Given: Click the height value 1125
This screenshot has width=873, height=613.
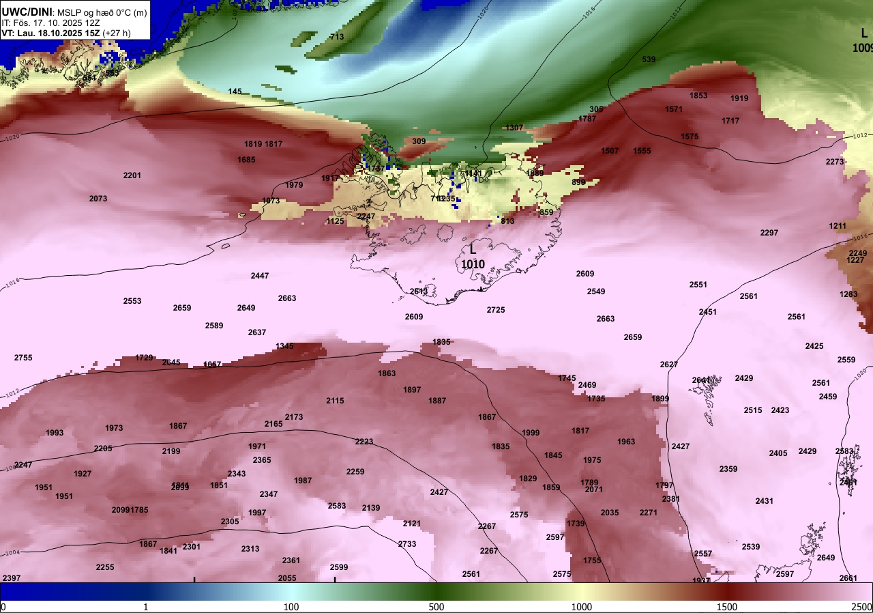Looking at the screenshot, I should pos(335,221).
